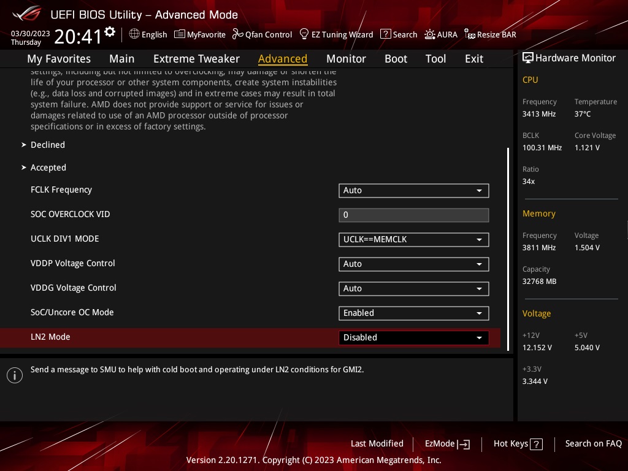Click the +5V reading 5.040 V
The image size is (628, 471).
pos(587,348)
